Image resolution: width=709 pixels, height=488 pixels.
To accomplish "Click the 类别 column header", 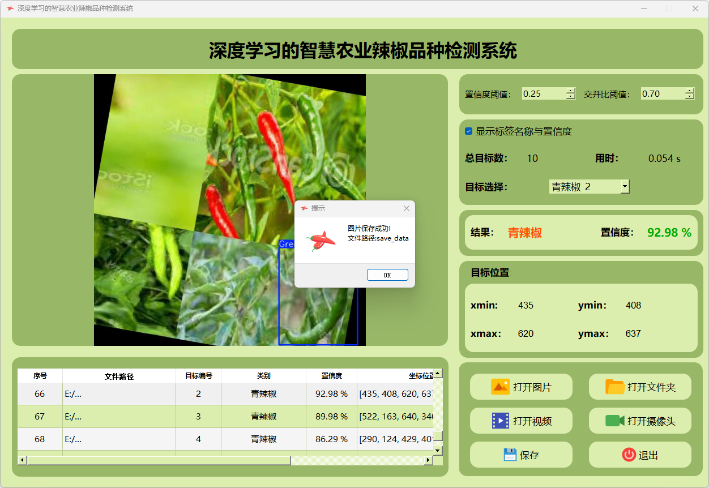I will pyautogui.click(x=263, y=375).
